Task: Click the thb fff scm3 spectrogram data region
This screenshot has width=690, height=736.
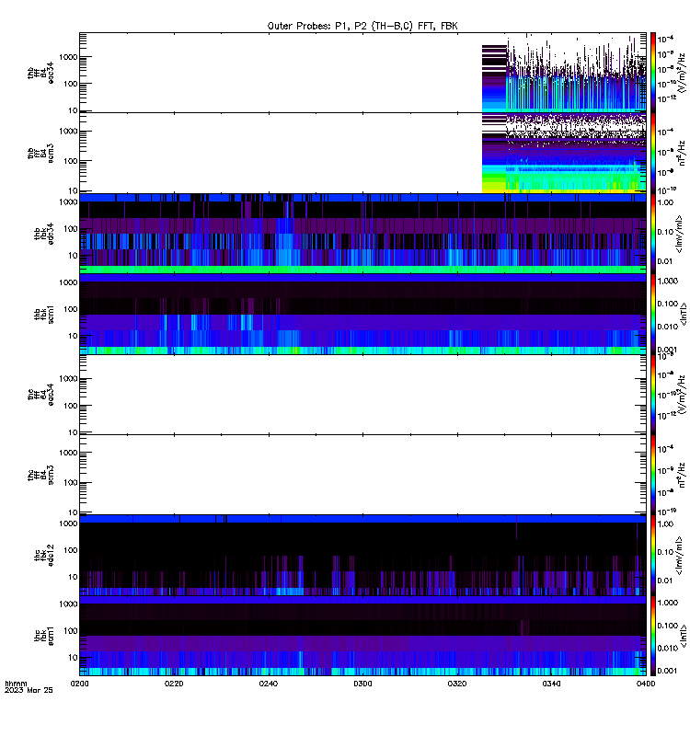Action: 564,153
